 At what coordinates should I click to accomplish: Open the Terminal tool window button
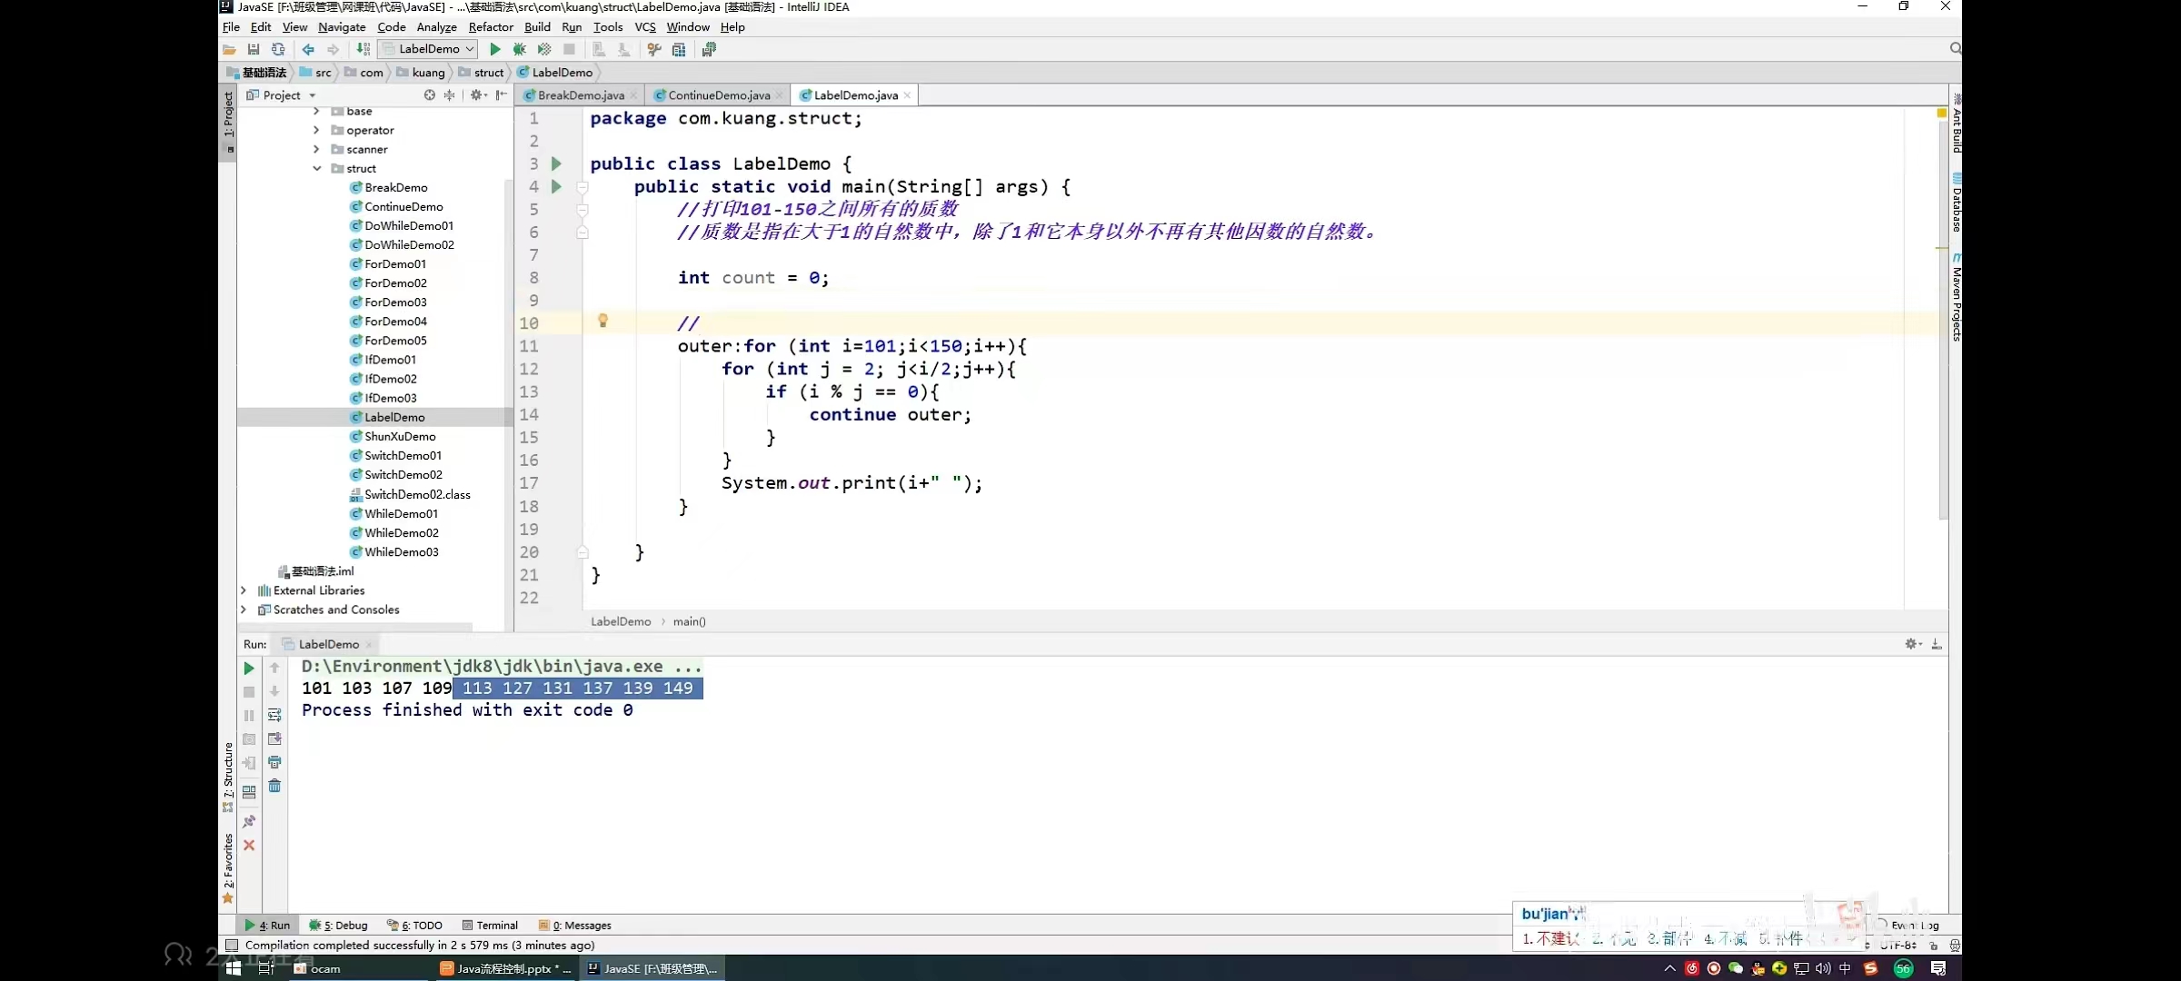(x=491, y=926)
